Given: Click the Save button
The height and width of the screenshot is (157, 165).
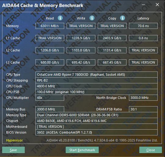Looking at the screenshot, I should [x=13, y=150].
